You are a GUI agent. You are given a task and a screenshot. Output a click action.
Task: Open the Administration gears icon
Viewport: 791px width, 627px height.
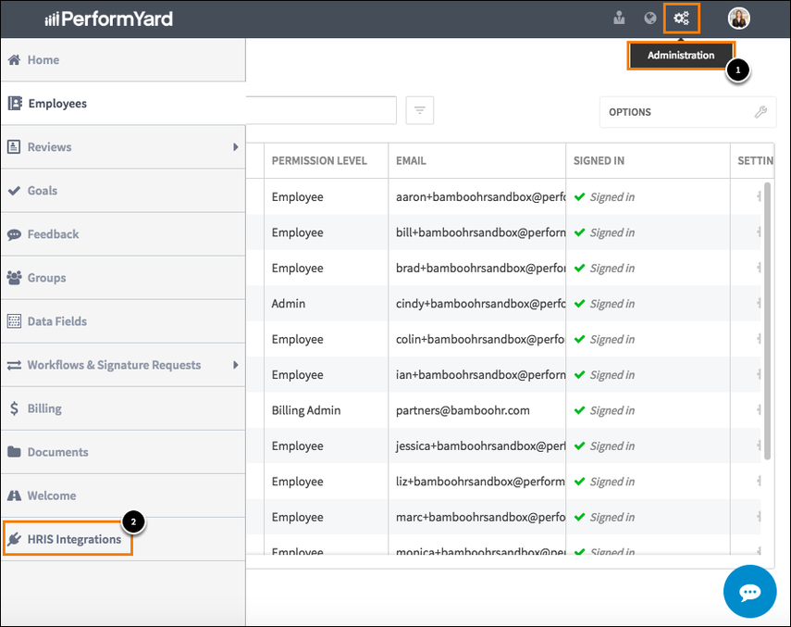[682, 19]
